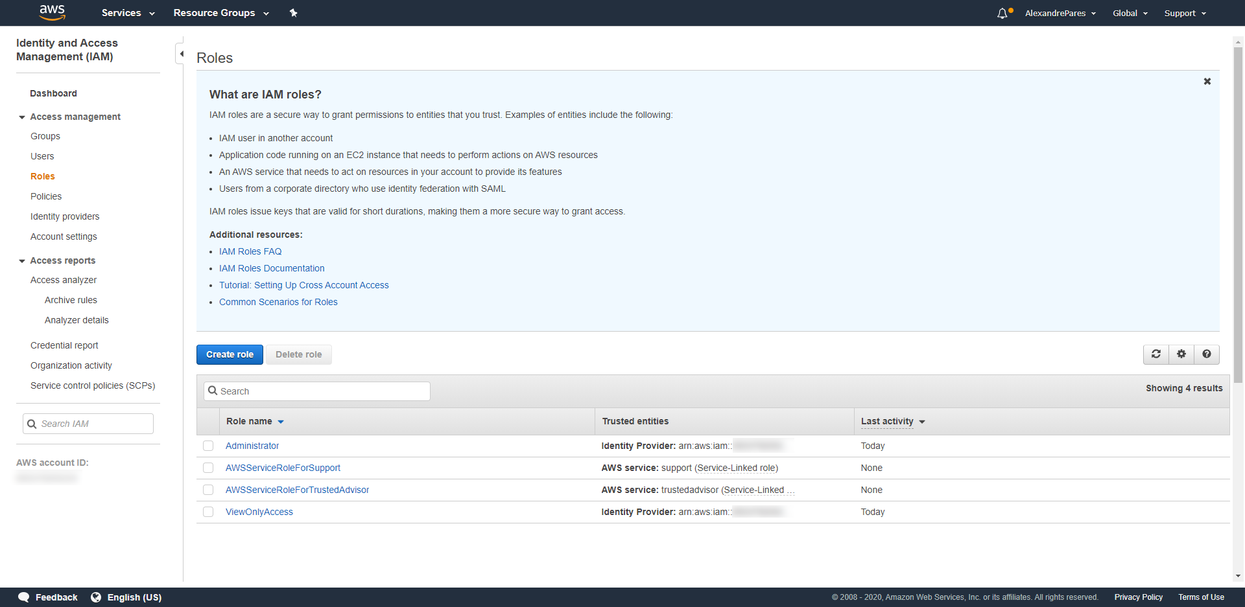Screen dimensions: 1245x607
Task: Sort by Role name column
Action: coord(255,421)
